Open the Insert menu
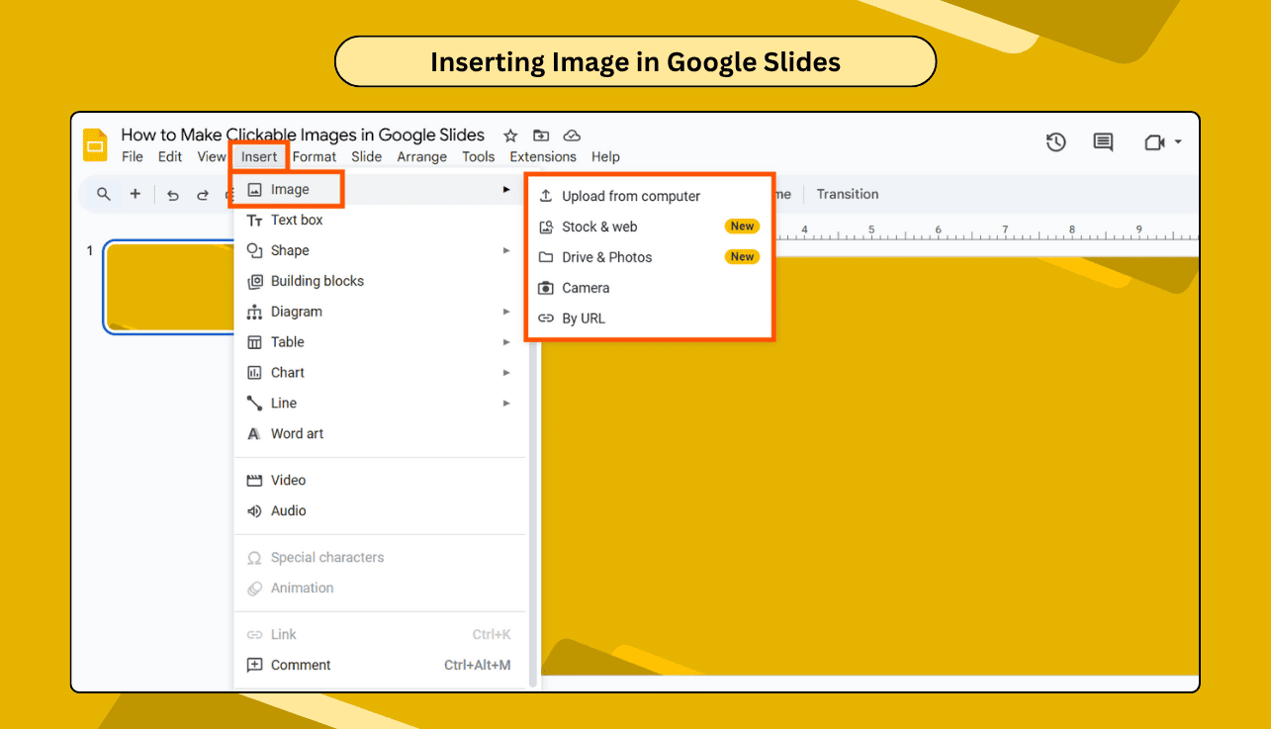The height and width of the screenshot is (729, 1271). (257, 156)
